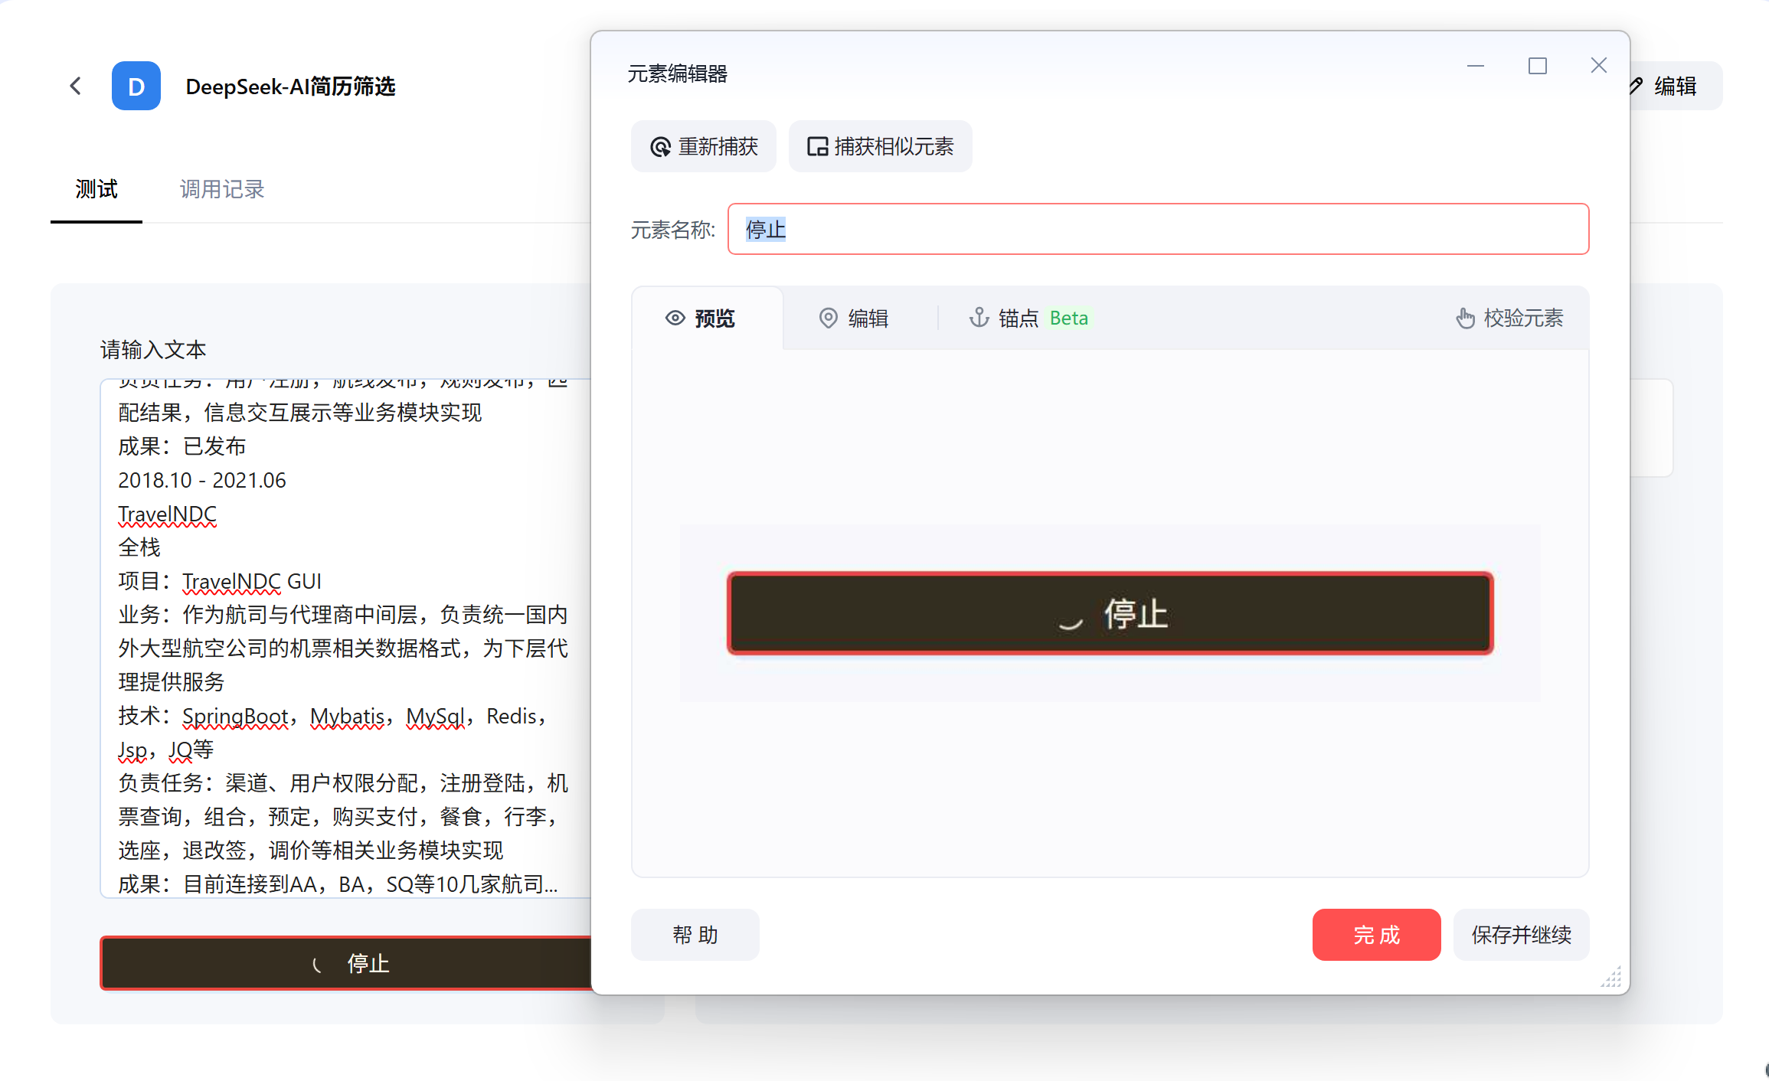This screenshot has height=1081, width=1769.
Task: Click the pencil 编辑 button at top right
Action: coord(1674,86)
